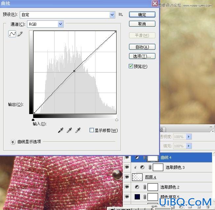Click the 平滑(M) button
The image size is (215, 210).
(142, 35)
